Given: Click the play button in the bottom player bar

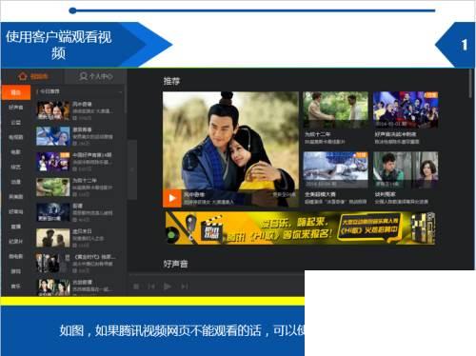Looking at the screenshot, I should pyautogui.click(x=167, y=287).
